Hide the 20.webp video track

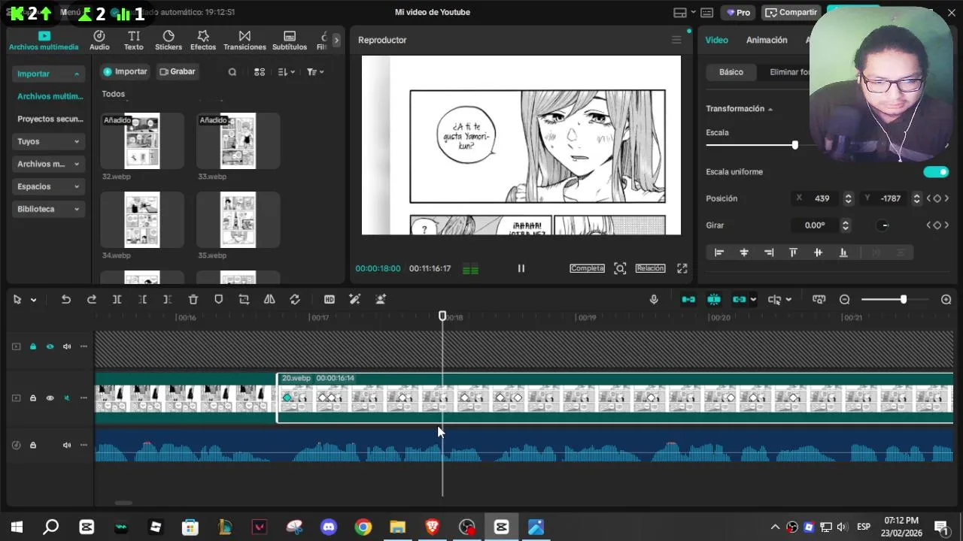click(x=50, y=398)
